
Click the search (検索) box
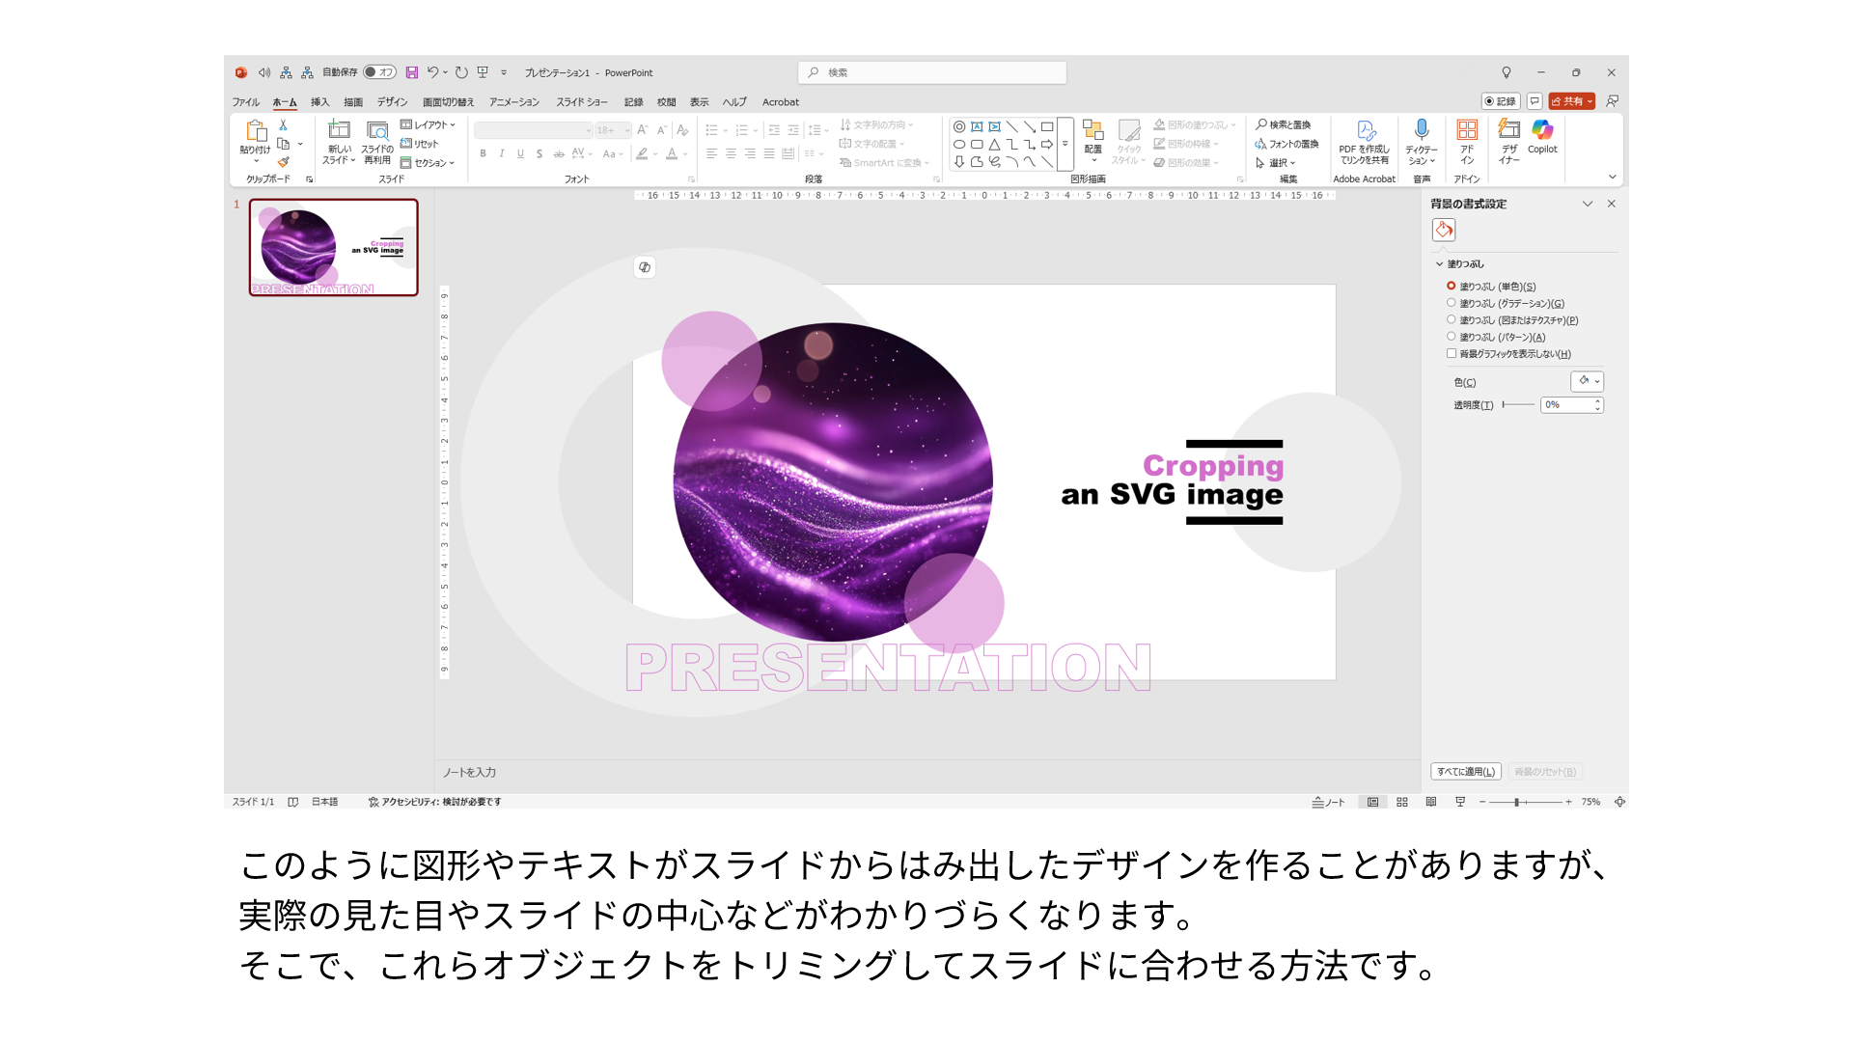(932, 72)
